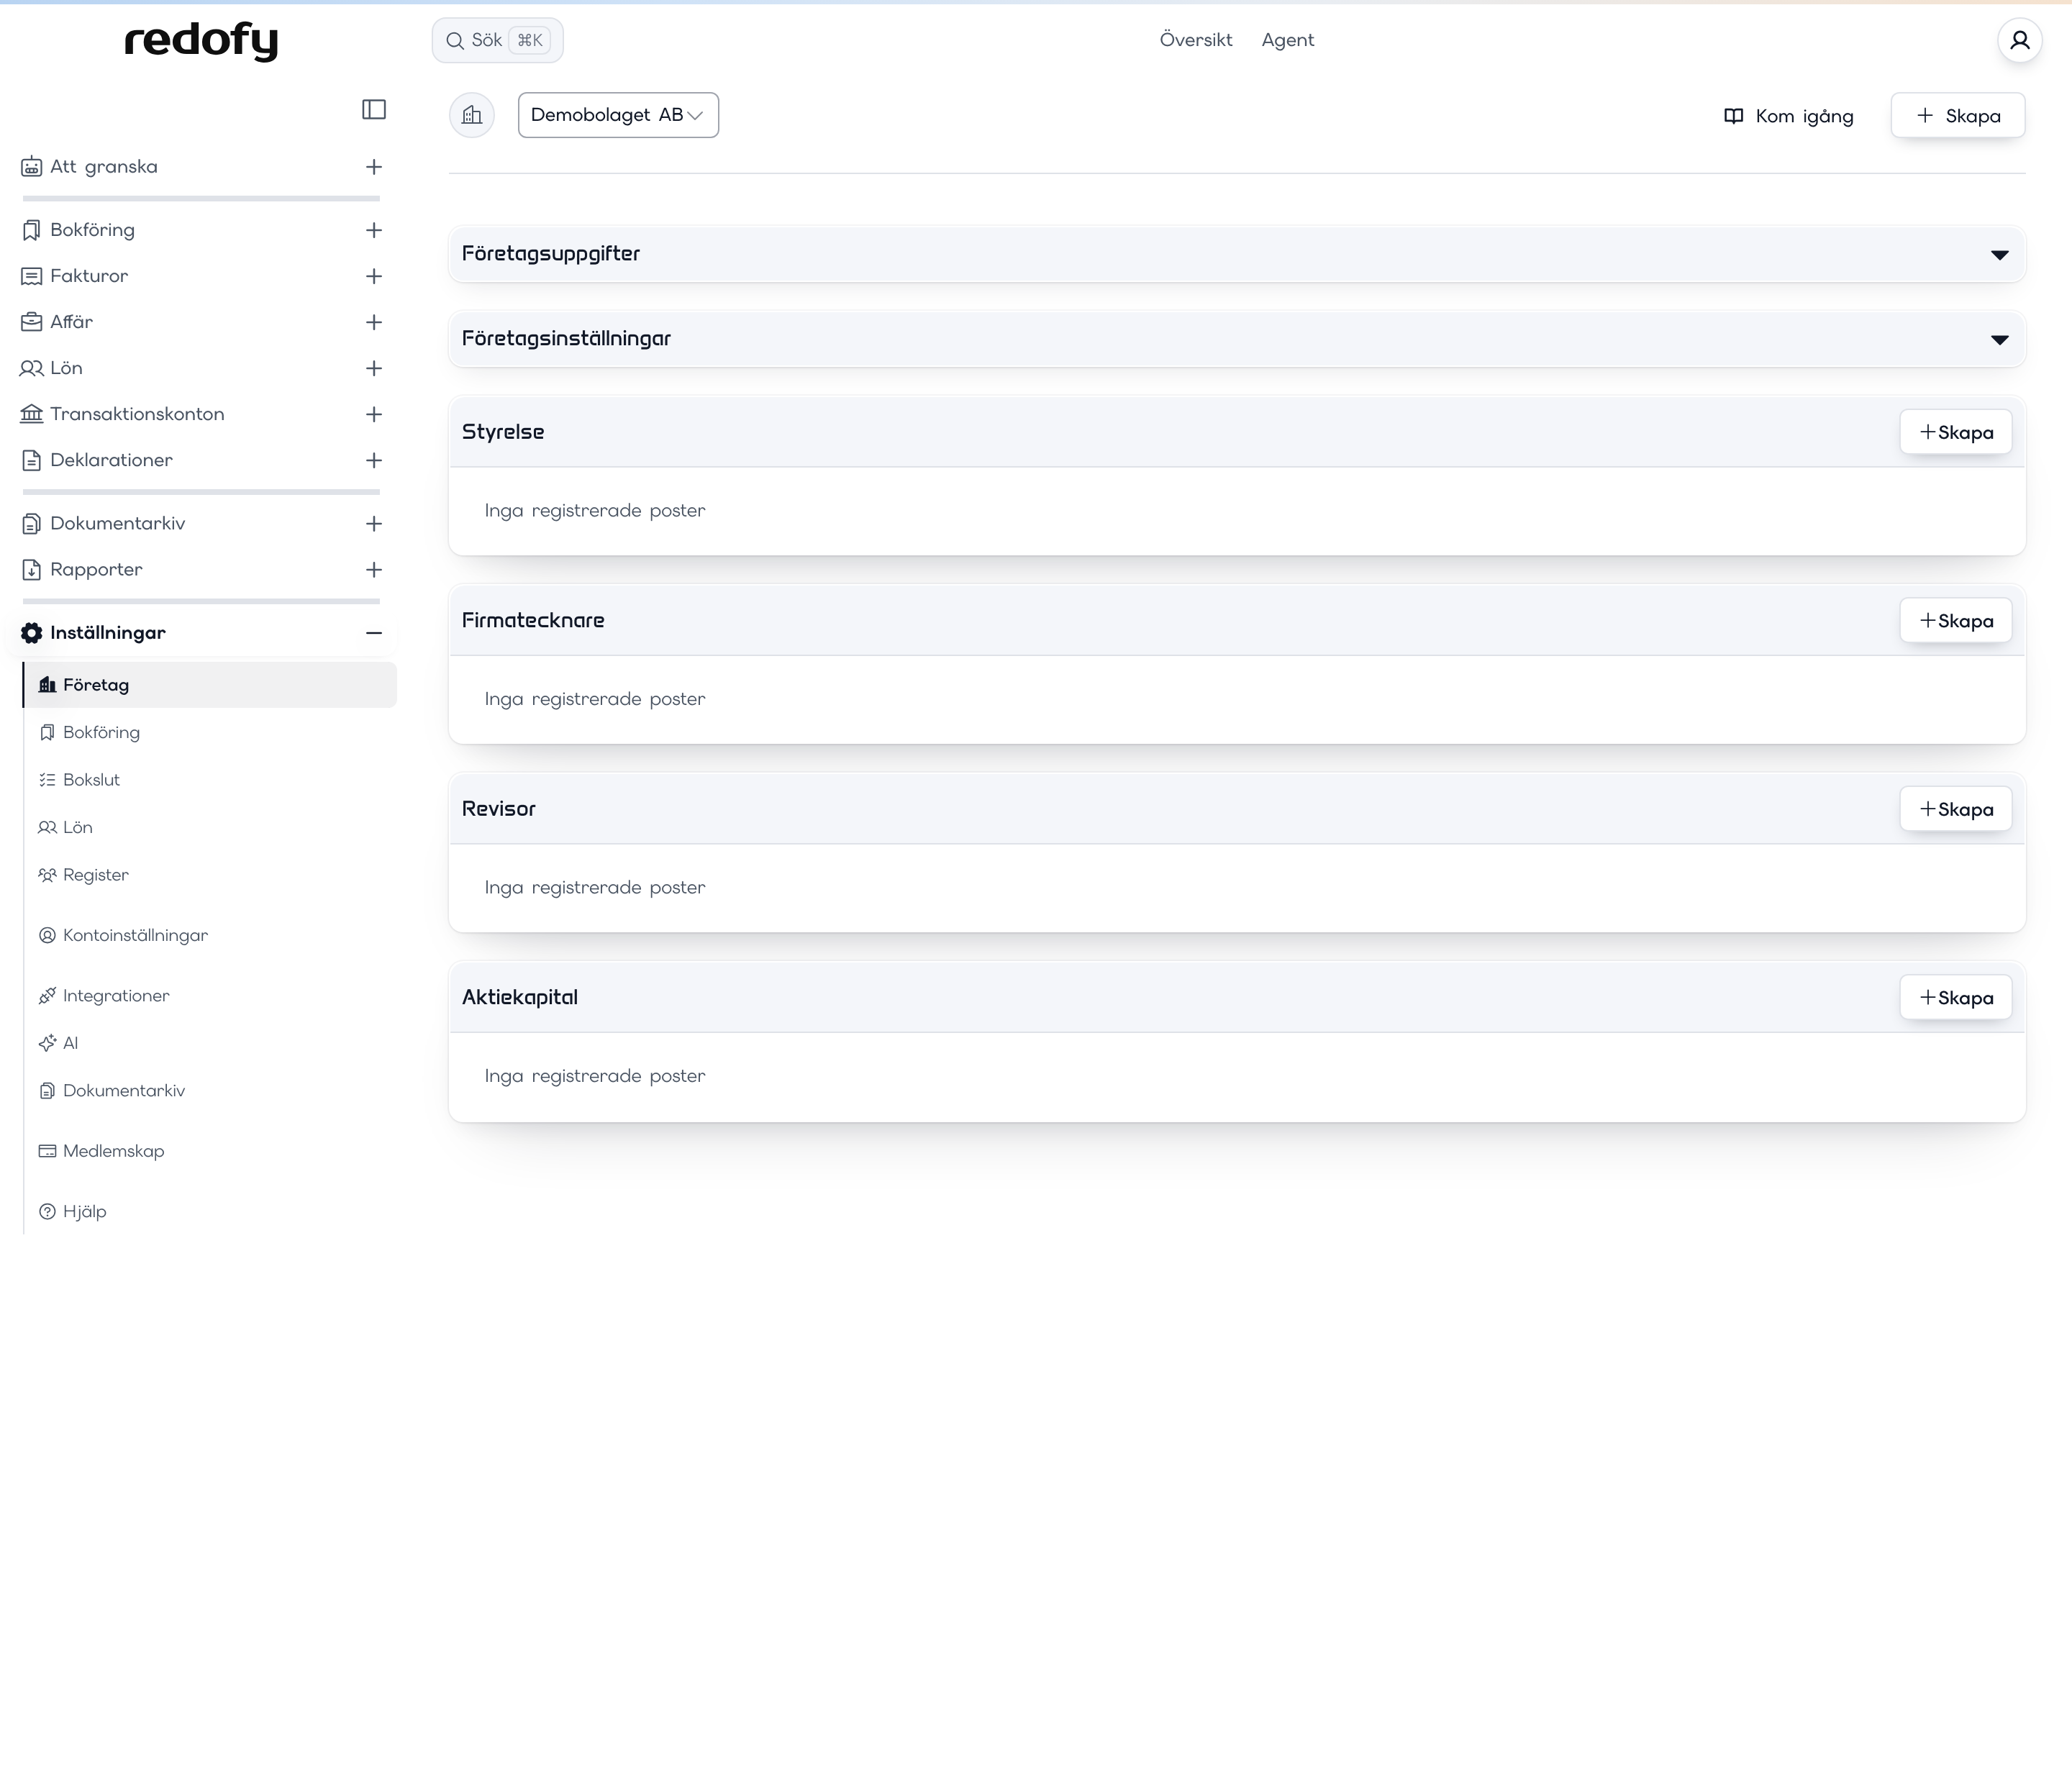2072x1784 pixels.
Task: Expand the Affär section plus
Action: point(374,322)
